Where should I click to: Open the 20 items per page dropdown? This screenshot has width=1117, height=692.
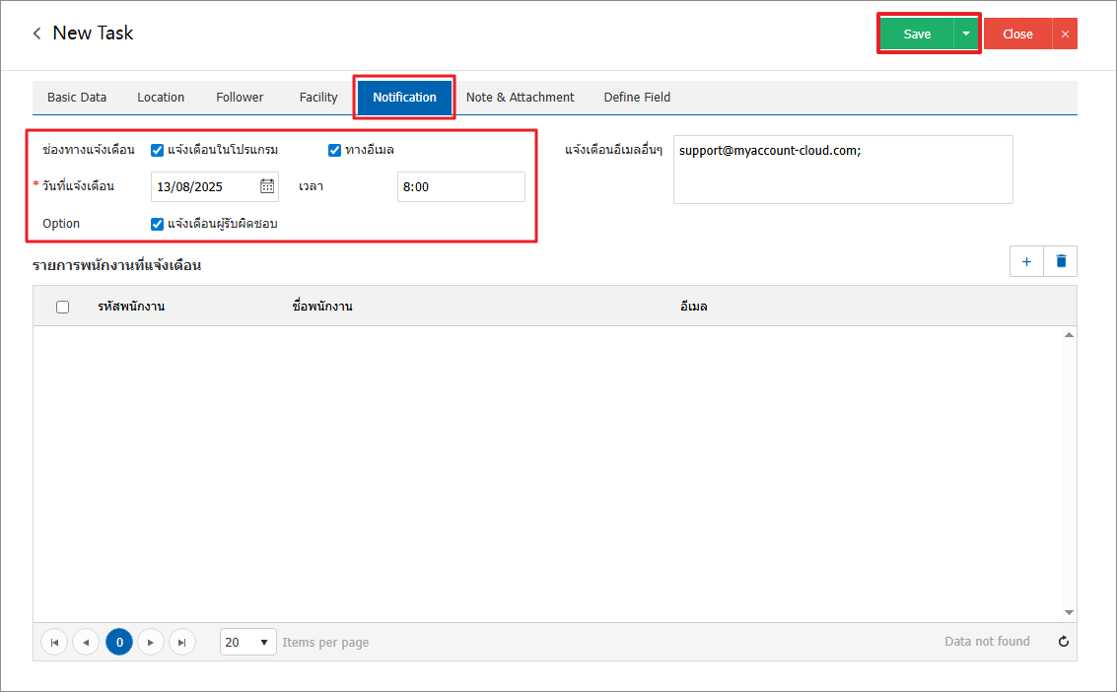click(247, 642)
